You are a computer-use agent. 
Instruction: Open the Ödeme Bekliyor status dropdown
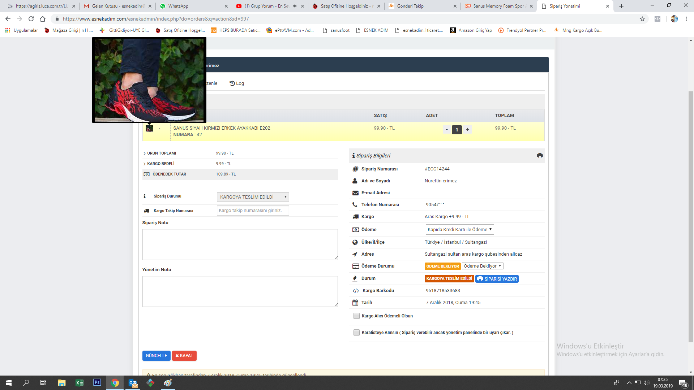[483, 266]
